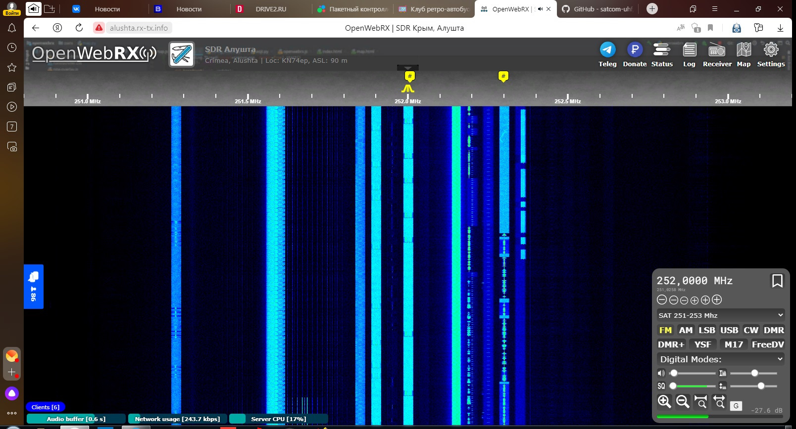Select FM demodulation mode

pyautogui.click(x=665, y=330)
